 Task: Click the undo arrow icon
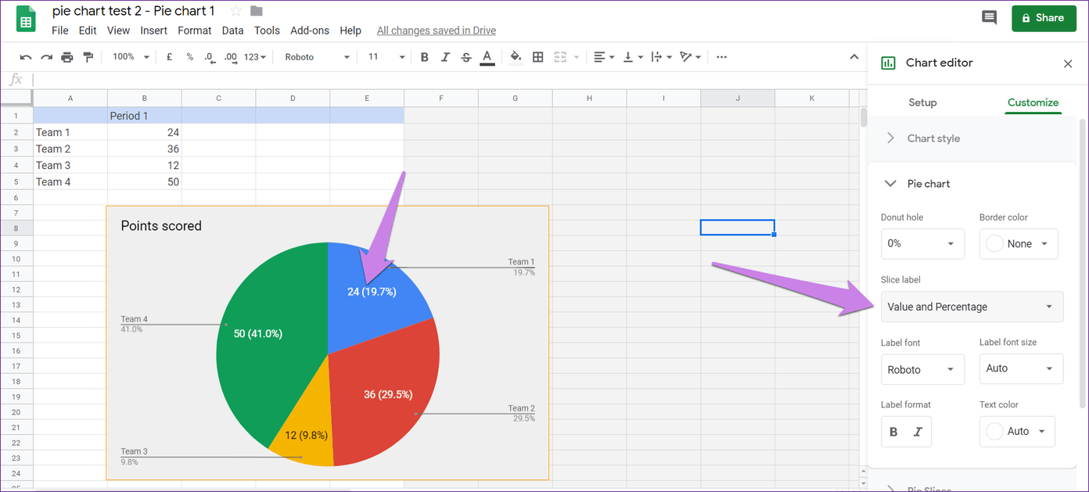pyautogui.click(x=26, y=57)
